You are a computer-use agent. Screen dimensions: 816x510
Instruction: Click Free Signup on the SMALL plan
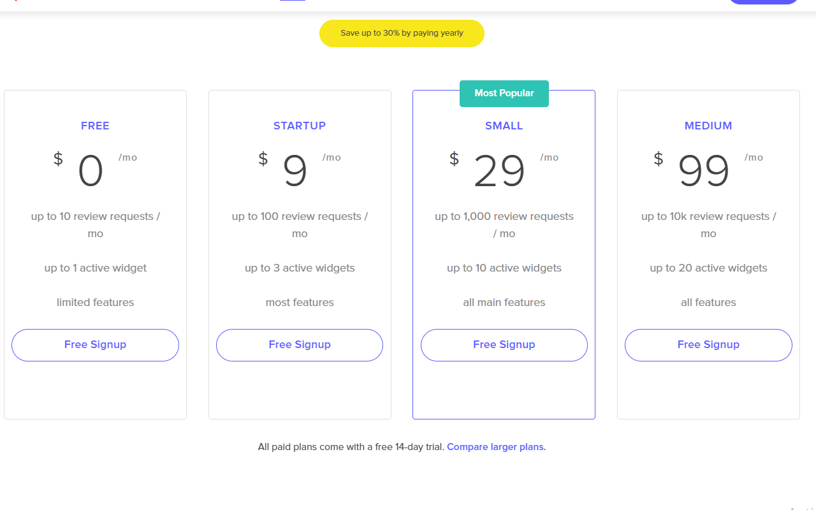coord(504,344)
